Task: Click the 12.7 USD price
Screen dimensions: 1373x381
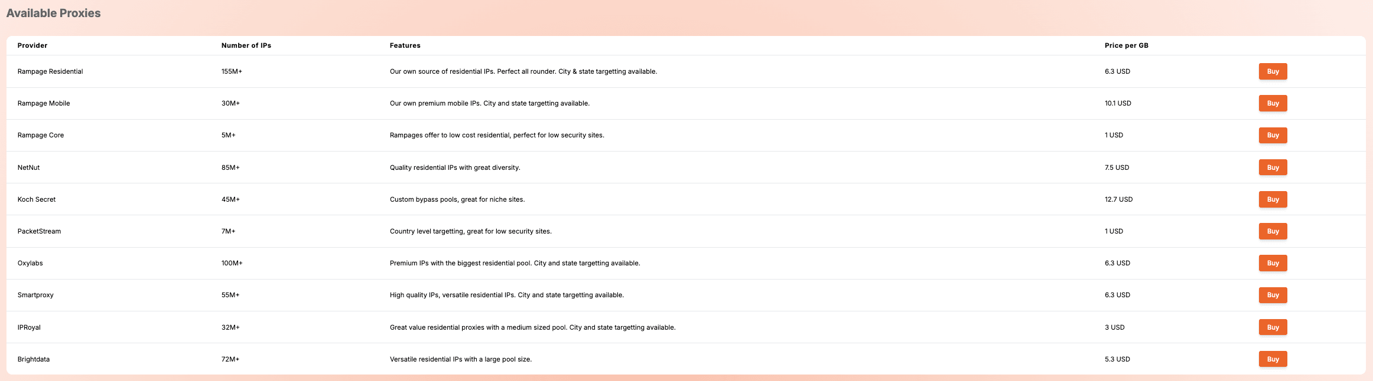Action: 1119,199
